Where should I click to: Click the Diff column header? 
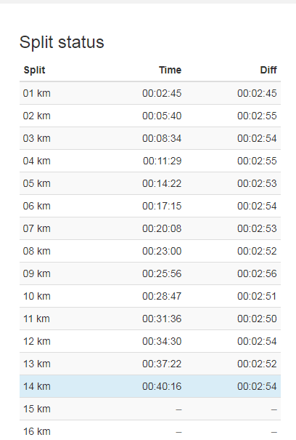pos(268,70)
